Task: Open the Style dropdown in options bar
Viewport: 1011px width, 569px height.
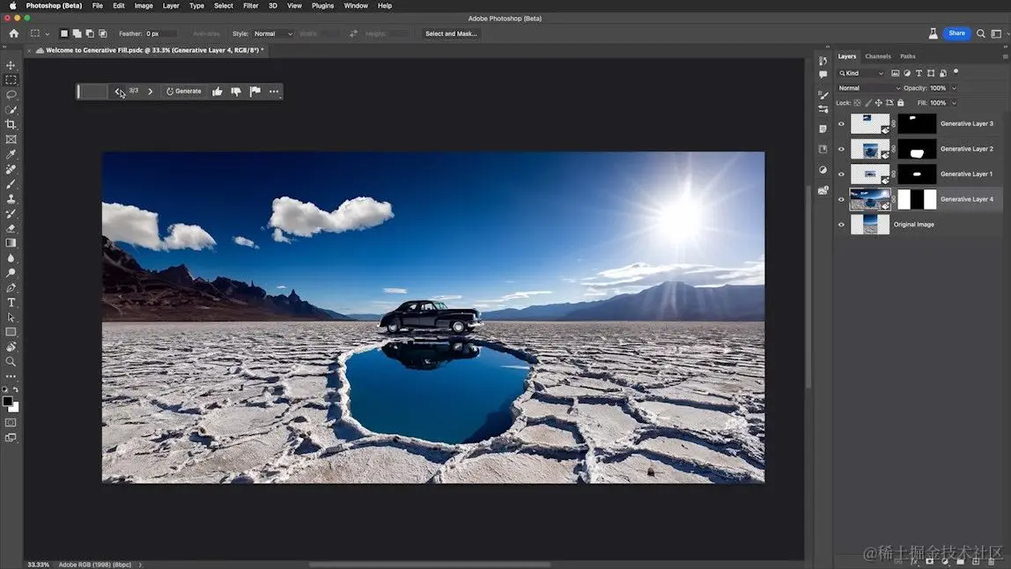Action: point(273,33)
